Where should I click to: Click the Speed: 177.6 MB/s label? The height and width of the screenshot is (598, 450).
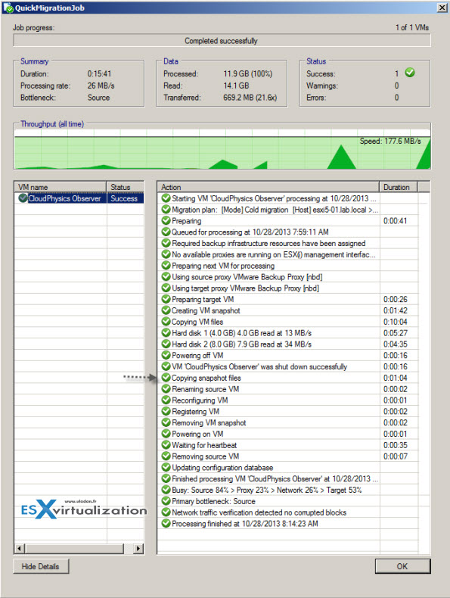point(390,141)
